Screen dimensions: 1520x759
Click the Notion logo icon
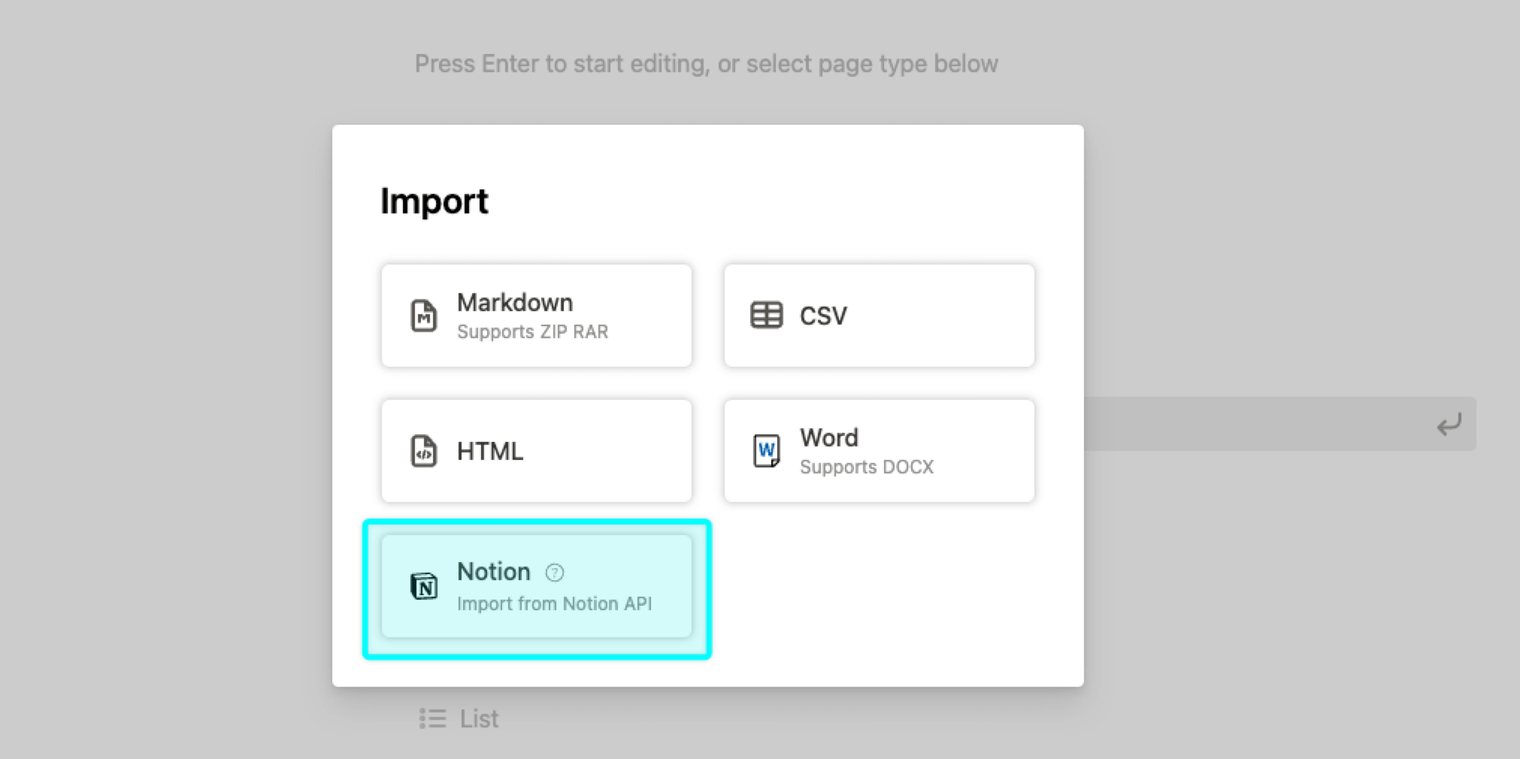pyautogui.click(x=425, y=587)
